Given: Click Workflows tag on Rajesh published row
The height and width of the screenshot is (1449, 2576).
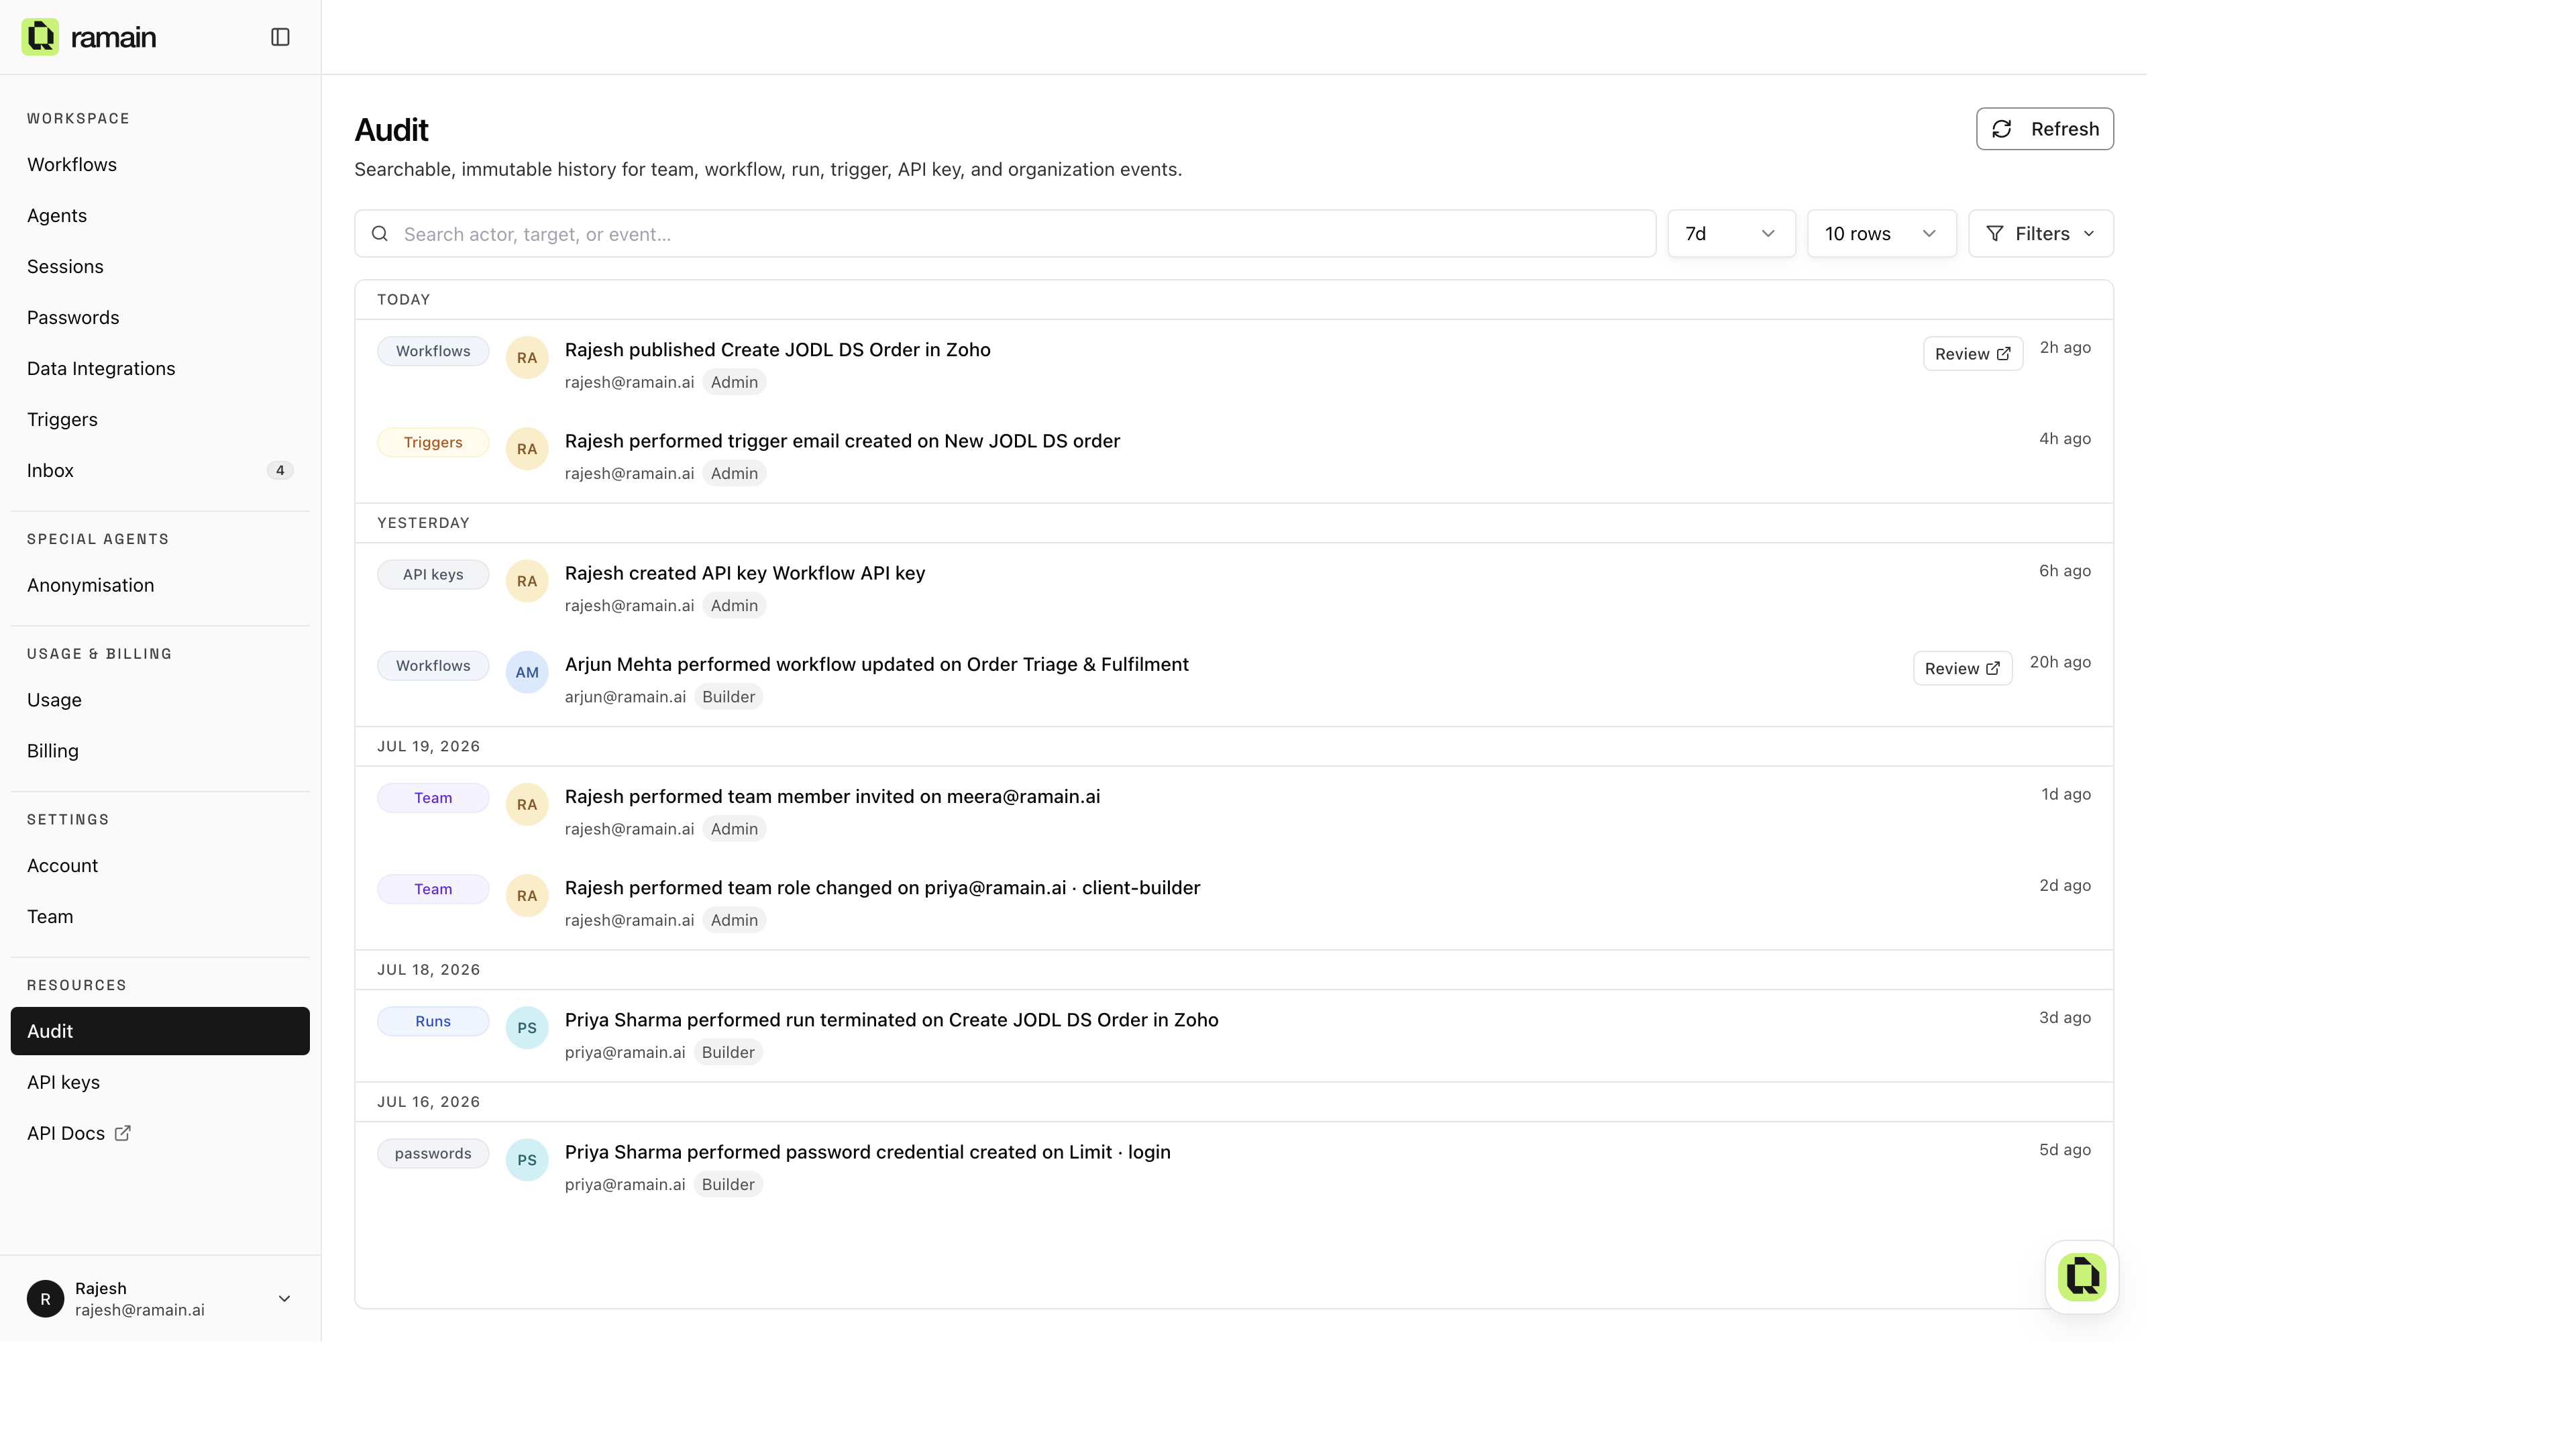Looking at the screenshot, I should (433, 351).
